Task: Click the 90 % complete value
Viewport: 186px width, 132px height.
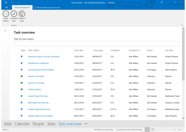Action: [113, 70]
